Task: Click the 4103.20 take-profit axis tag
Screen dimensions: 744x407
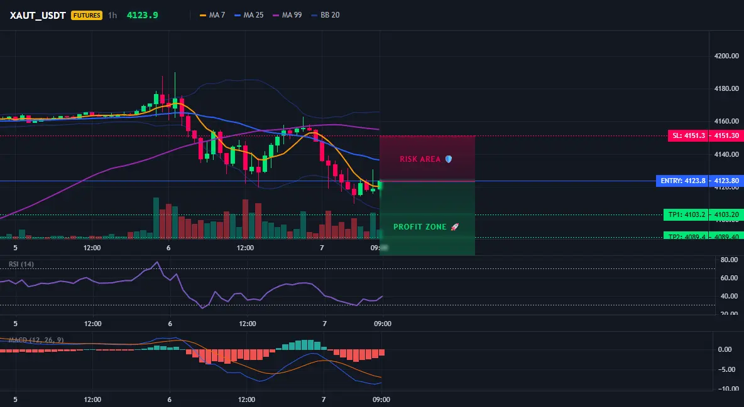Action: 726,214
